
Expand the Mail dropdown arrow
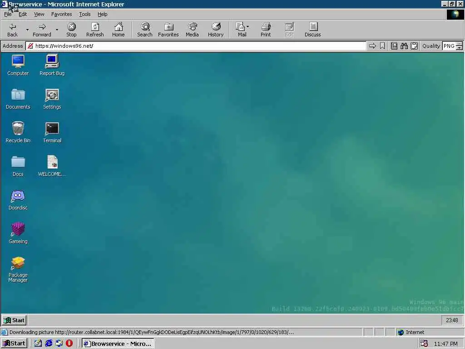tap(248, 27)
